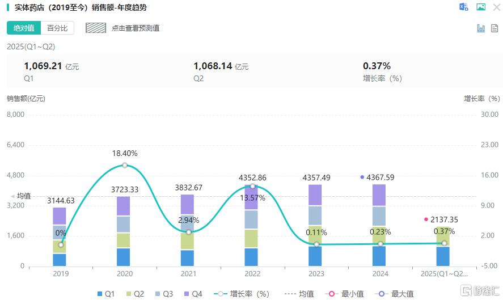503x300 pixels.
Task: Click the 均值 arrow marker on axis
Action: (x=13, y=196)
